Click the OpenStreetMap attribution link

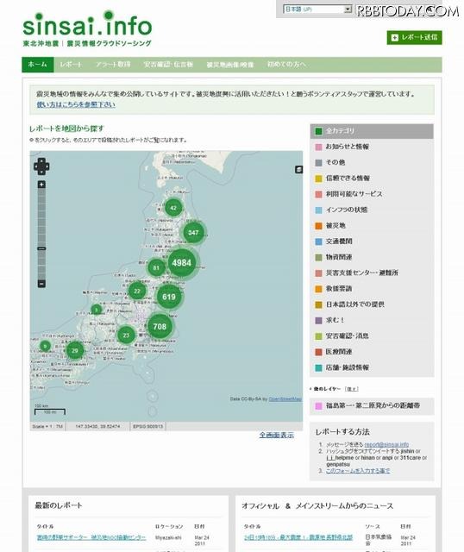point(285,398)
